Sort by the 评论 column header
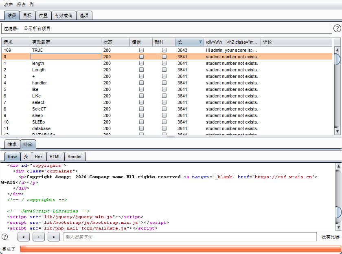 pyautogui.click(x=296, y=42)
